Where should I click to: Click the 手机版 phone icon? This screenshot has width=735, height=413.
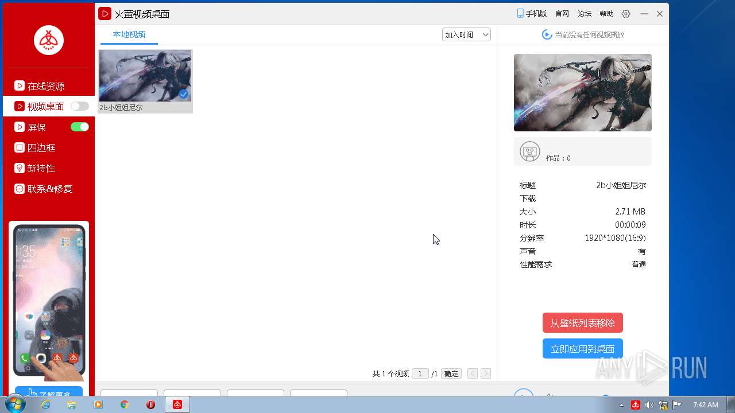[x=520, y=13]
